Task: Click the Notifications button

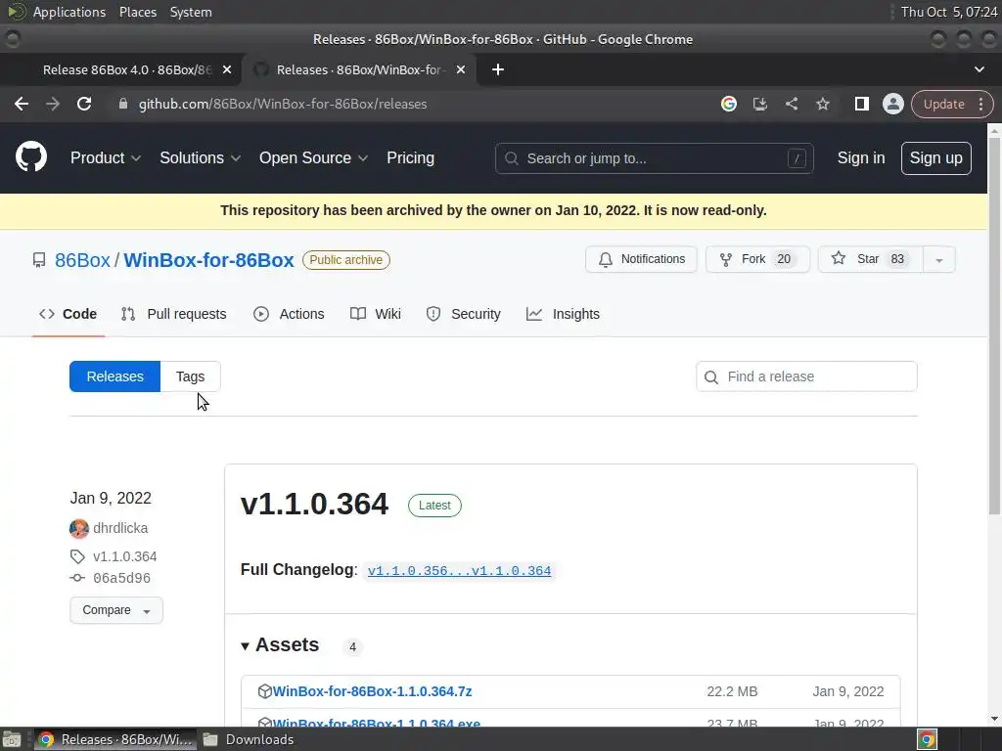Action: [x=641, y=259]
